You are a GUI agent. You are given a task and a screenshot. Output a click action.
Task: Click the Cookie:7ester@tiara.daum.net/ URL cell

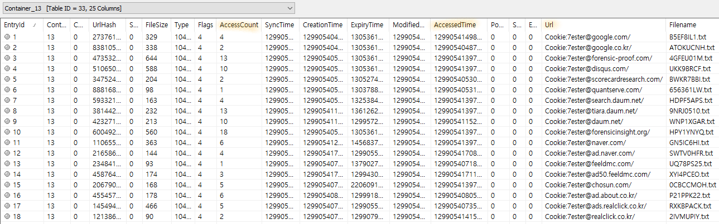coord(591,111)
